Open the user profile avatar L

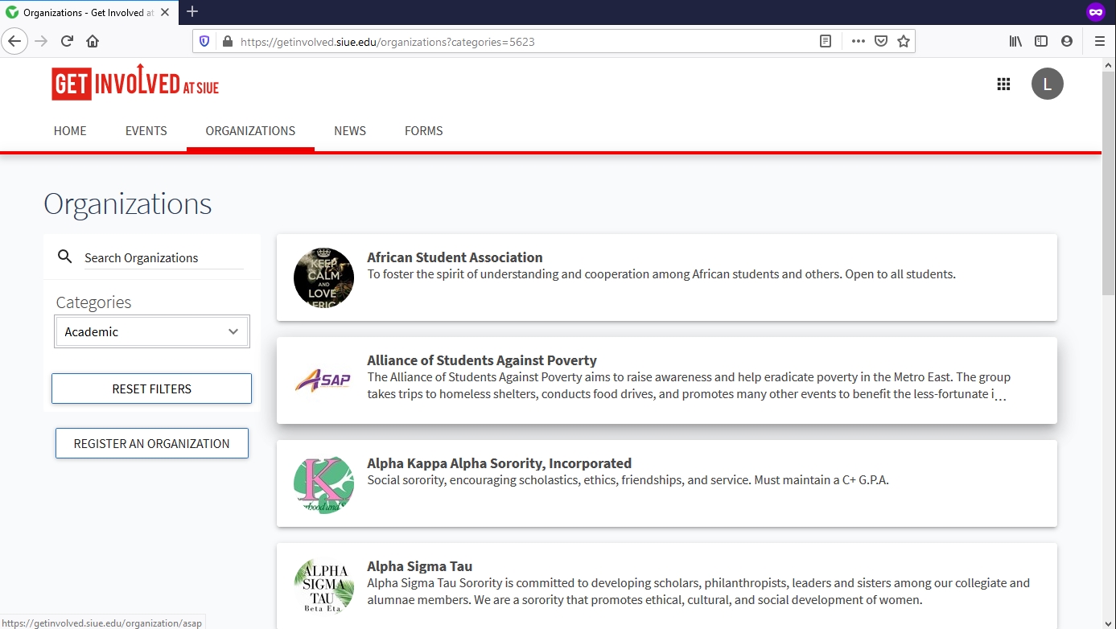tap(1047, 84)
